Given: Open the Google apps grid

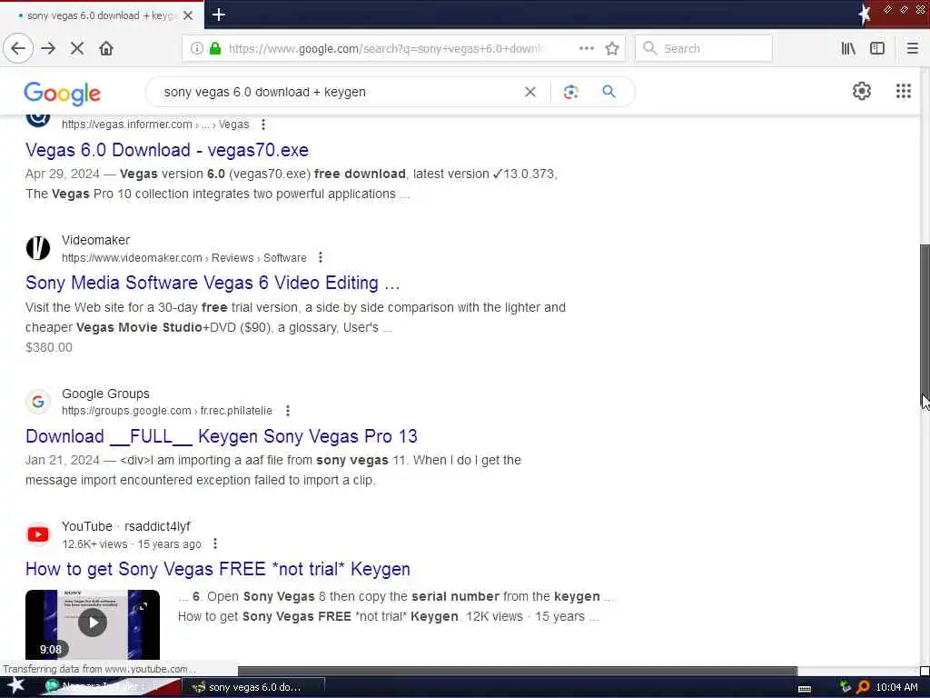Looking at the screenshot, I should pos(904,91).
